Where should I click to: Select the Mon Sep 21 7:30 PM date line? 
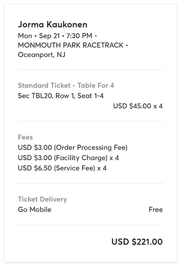(57, 36)
